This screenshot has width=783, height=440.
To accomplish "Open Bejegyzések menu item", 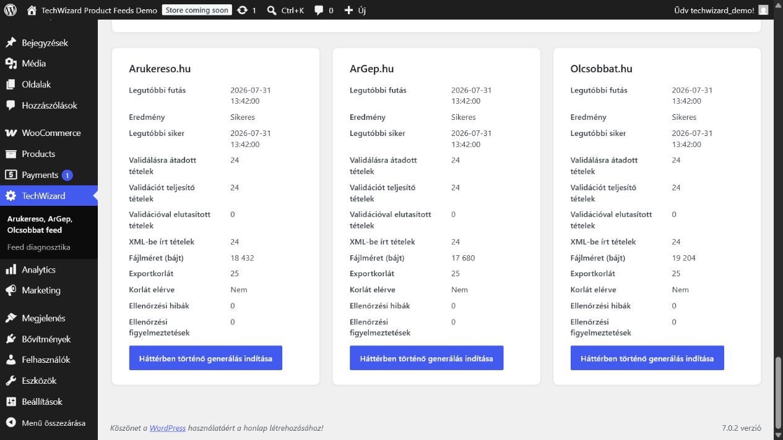I will (45, 43).
